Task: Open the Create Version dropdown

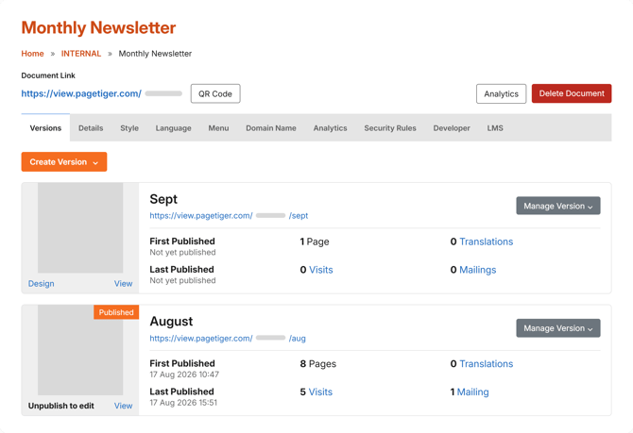Action: [x=64, y=161]
